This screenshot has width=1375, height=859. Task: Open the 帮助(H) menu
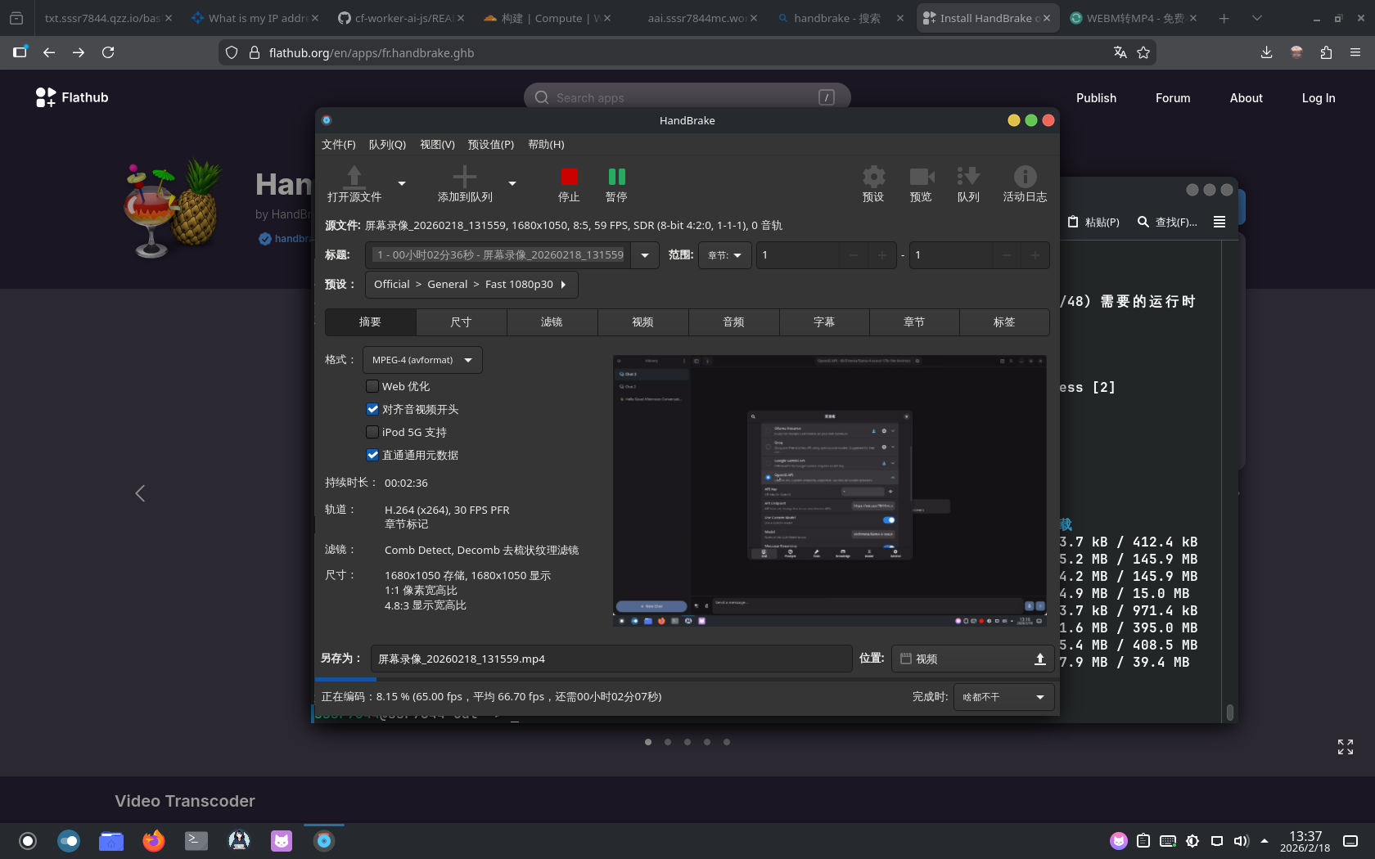[x=546, y=145]
